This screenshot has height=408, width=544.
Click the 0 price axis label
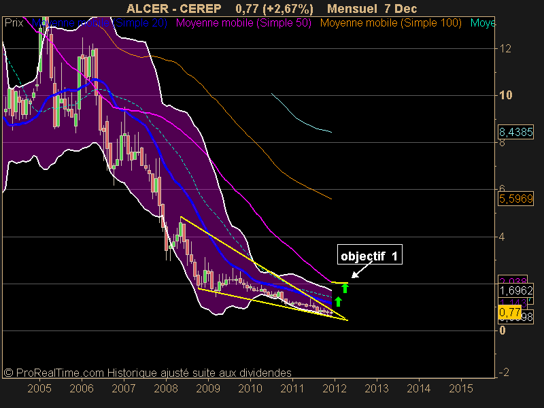click(503, 330)
